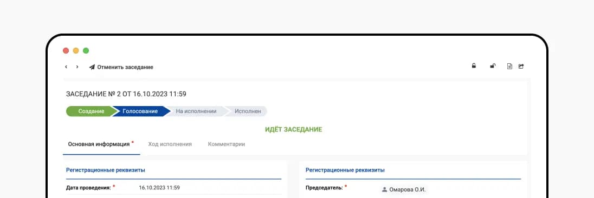Switch to the Ход исполнения tab
The image size is (594, 198).
(170, 144)
